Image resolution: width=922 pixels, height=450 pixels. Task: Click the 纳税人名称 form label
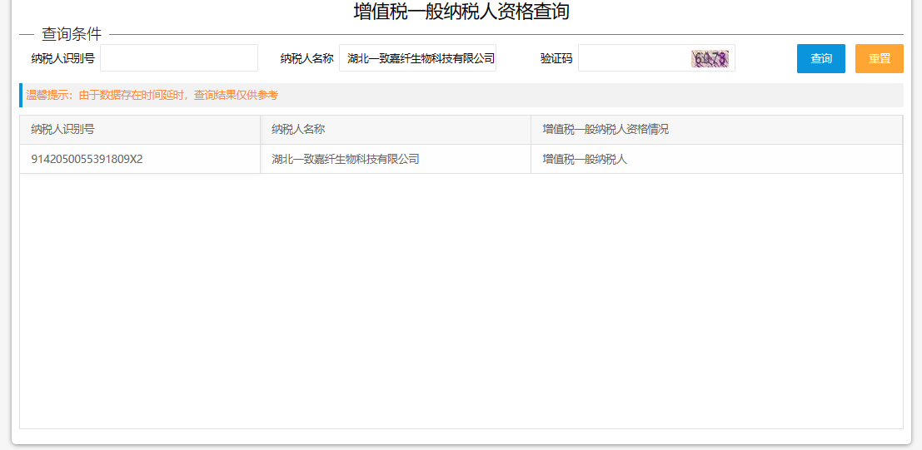pos(307,58)
